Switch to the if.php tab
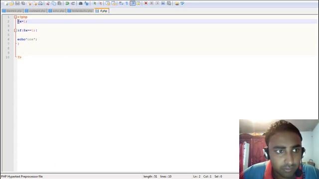This screenshot has height=179, width=319. coord(102,11)
